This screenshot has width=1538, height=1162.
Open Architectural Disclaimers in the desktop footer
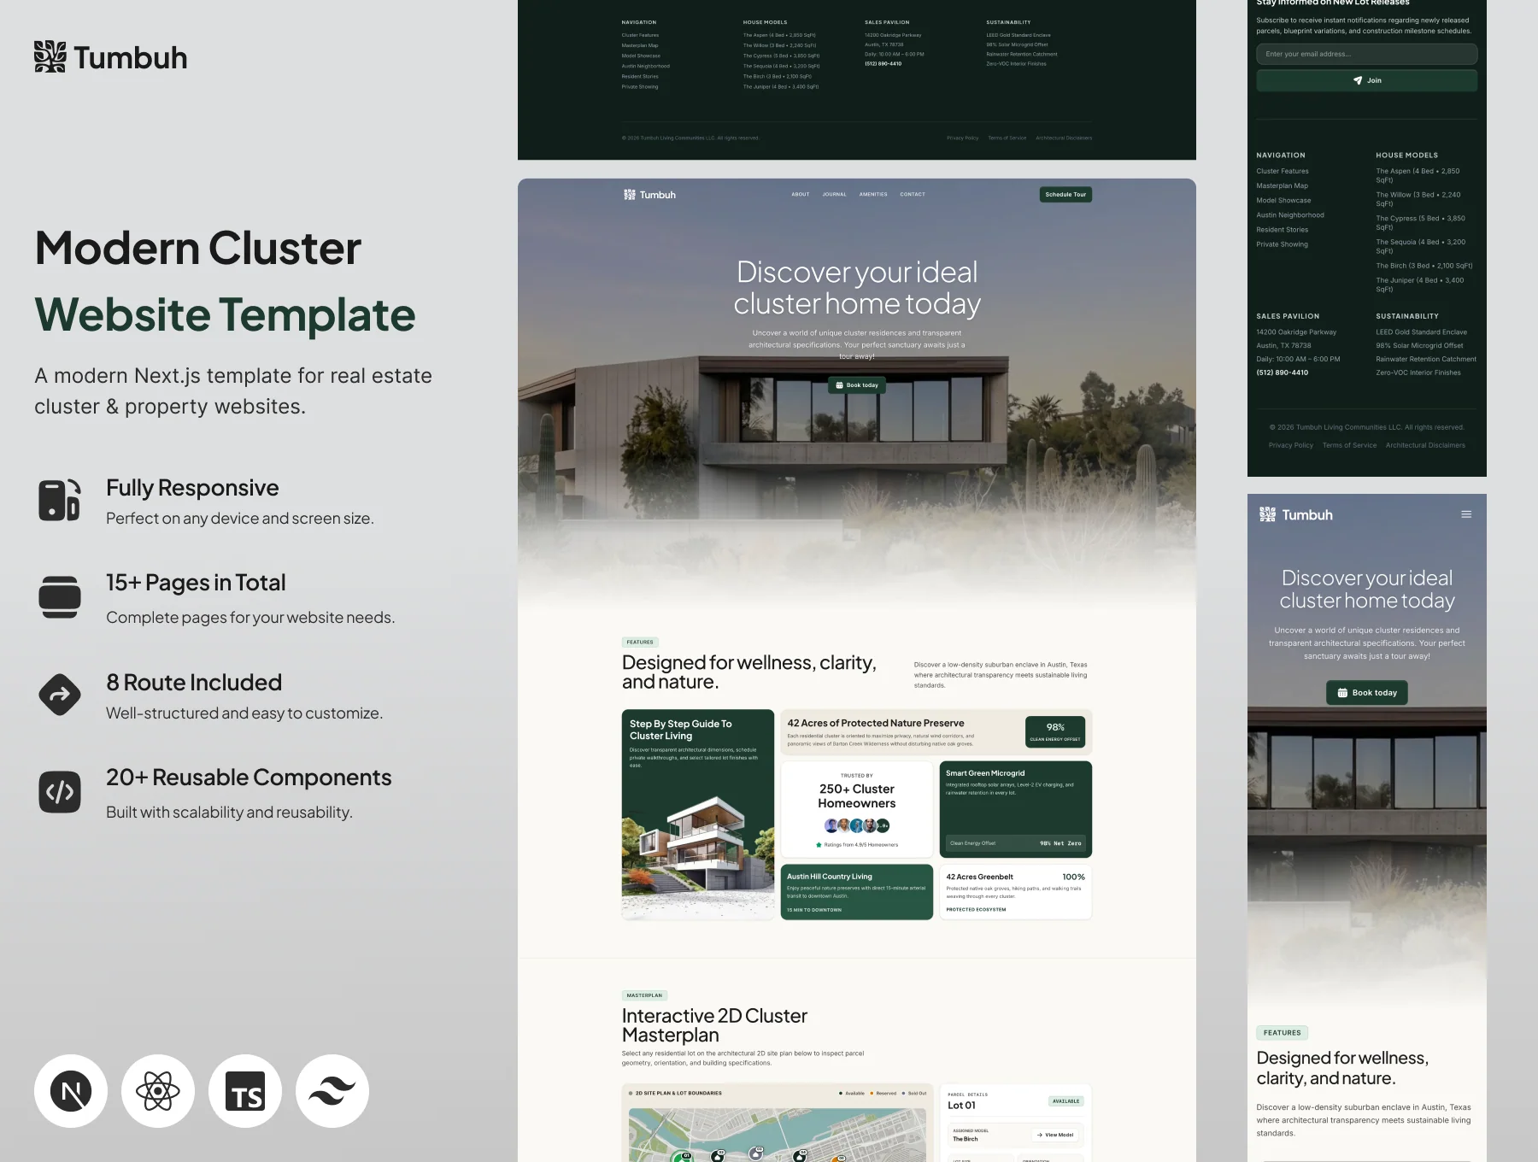coord(1064,138)
